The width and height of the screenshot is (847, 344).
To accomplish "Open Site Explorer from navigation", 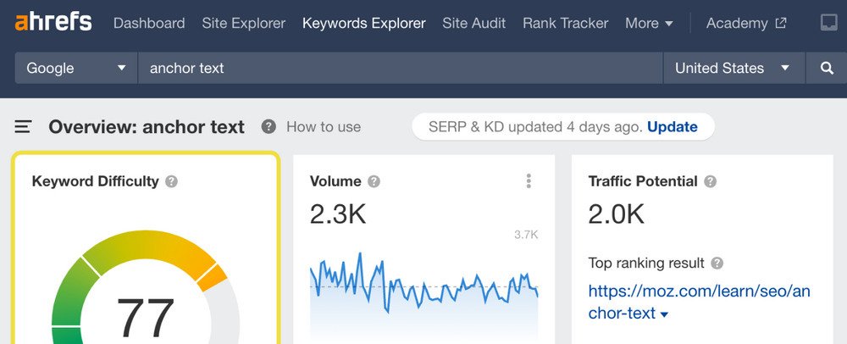I will pos(244,23).
